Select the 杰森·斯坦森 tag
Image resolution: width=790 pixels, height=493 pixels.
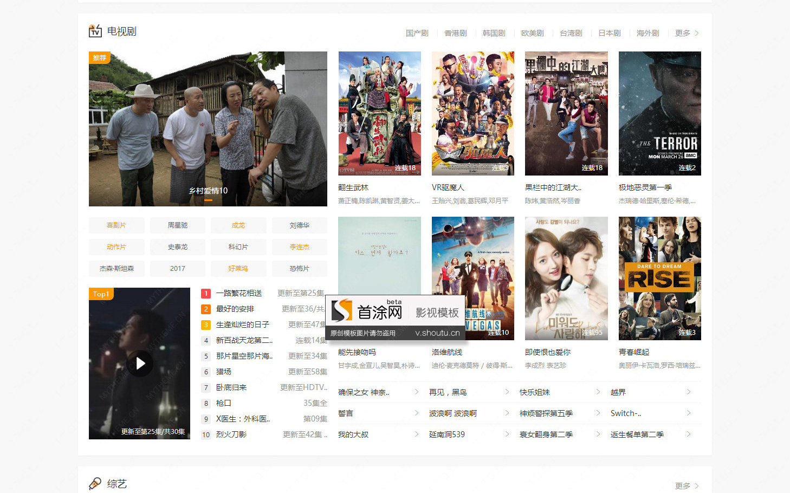116,269
